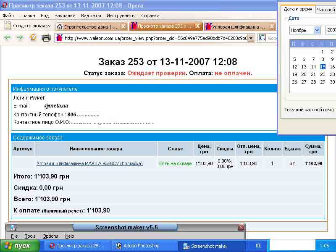This screenshot has height=252, width=336.
Task: Click the Артикул column header
Action: (x=23, y=149)
